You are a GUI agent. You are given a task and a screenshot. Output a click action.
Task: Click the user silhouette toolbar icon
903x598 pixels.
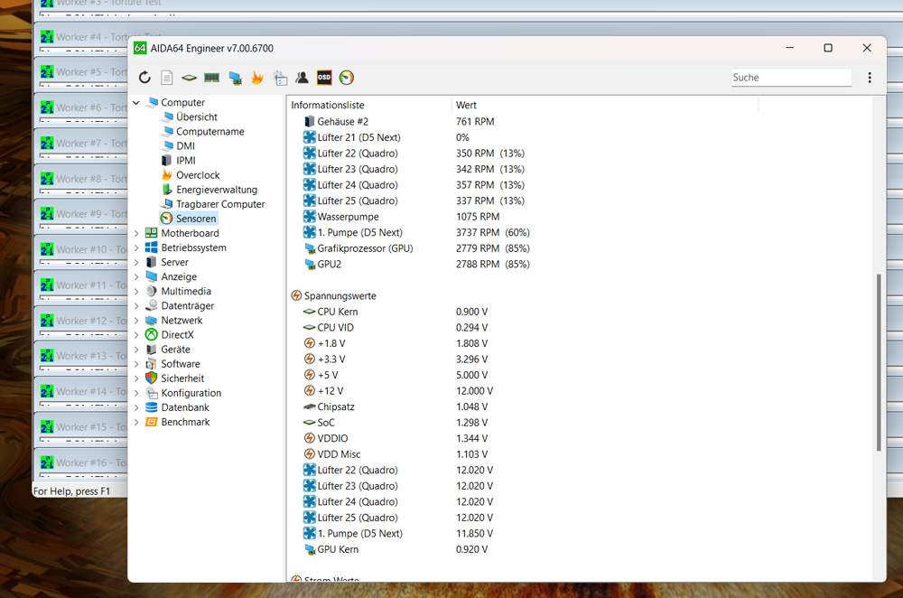302,77
